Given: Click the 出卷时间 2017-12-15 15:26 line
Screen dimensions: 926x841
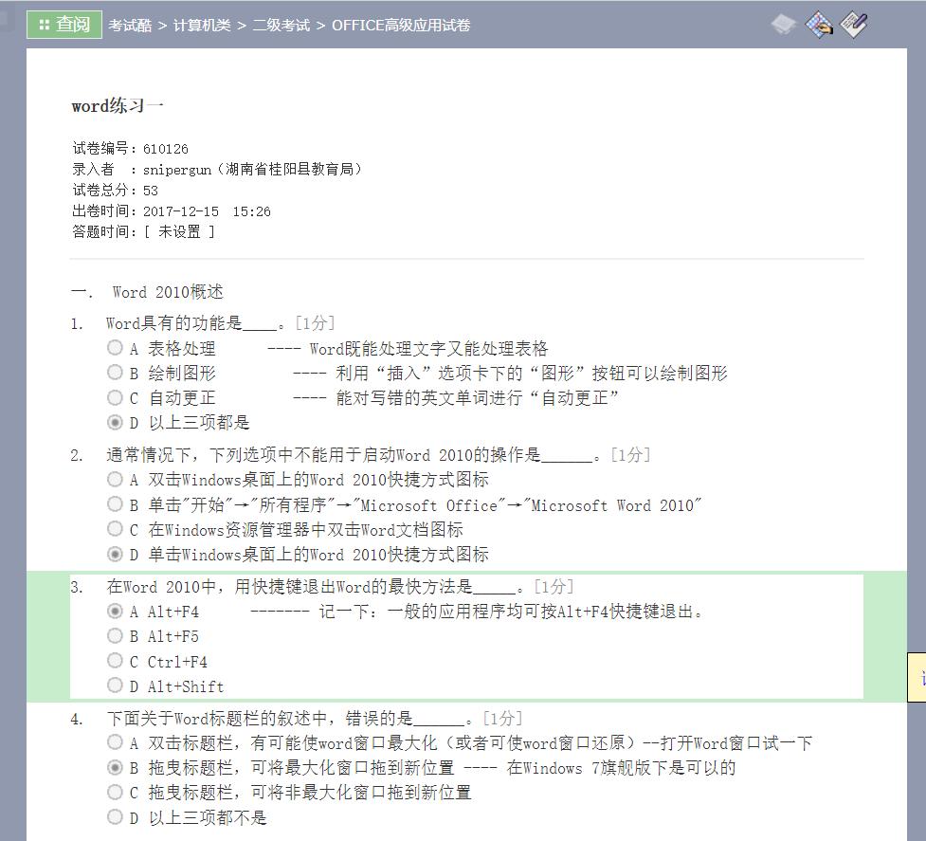Looking at the screenshot, I should (172, 211).
